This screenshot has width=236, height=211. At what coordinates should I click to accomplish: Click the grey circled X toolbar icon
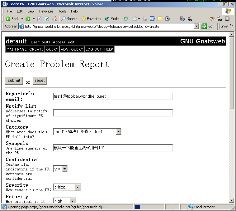pos(167,19)
